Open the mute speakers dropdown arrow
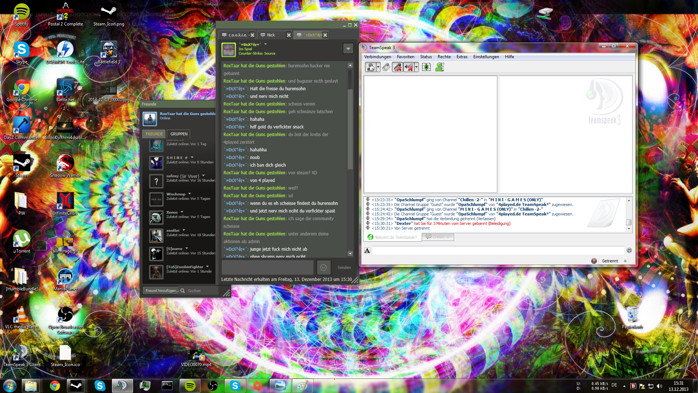The height and width of the screenshot is (393, 698). coord(417,67)
